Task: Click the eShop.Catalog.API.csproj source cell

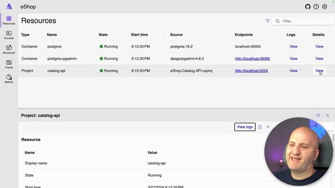Action: [191, 71]
